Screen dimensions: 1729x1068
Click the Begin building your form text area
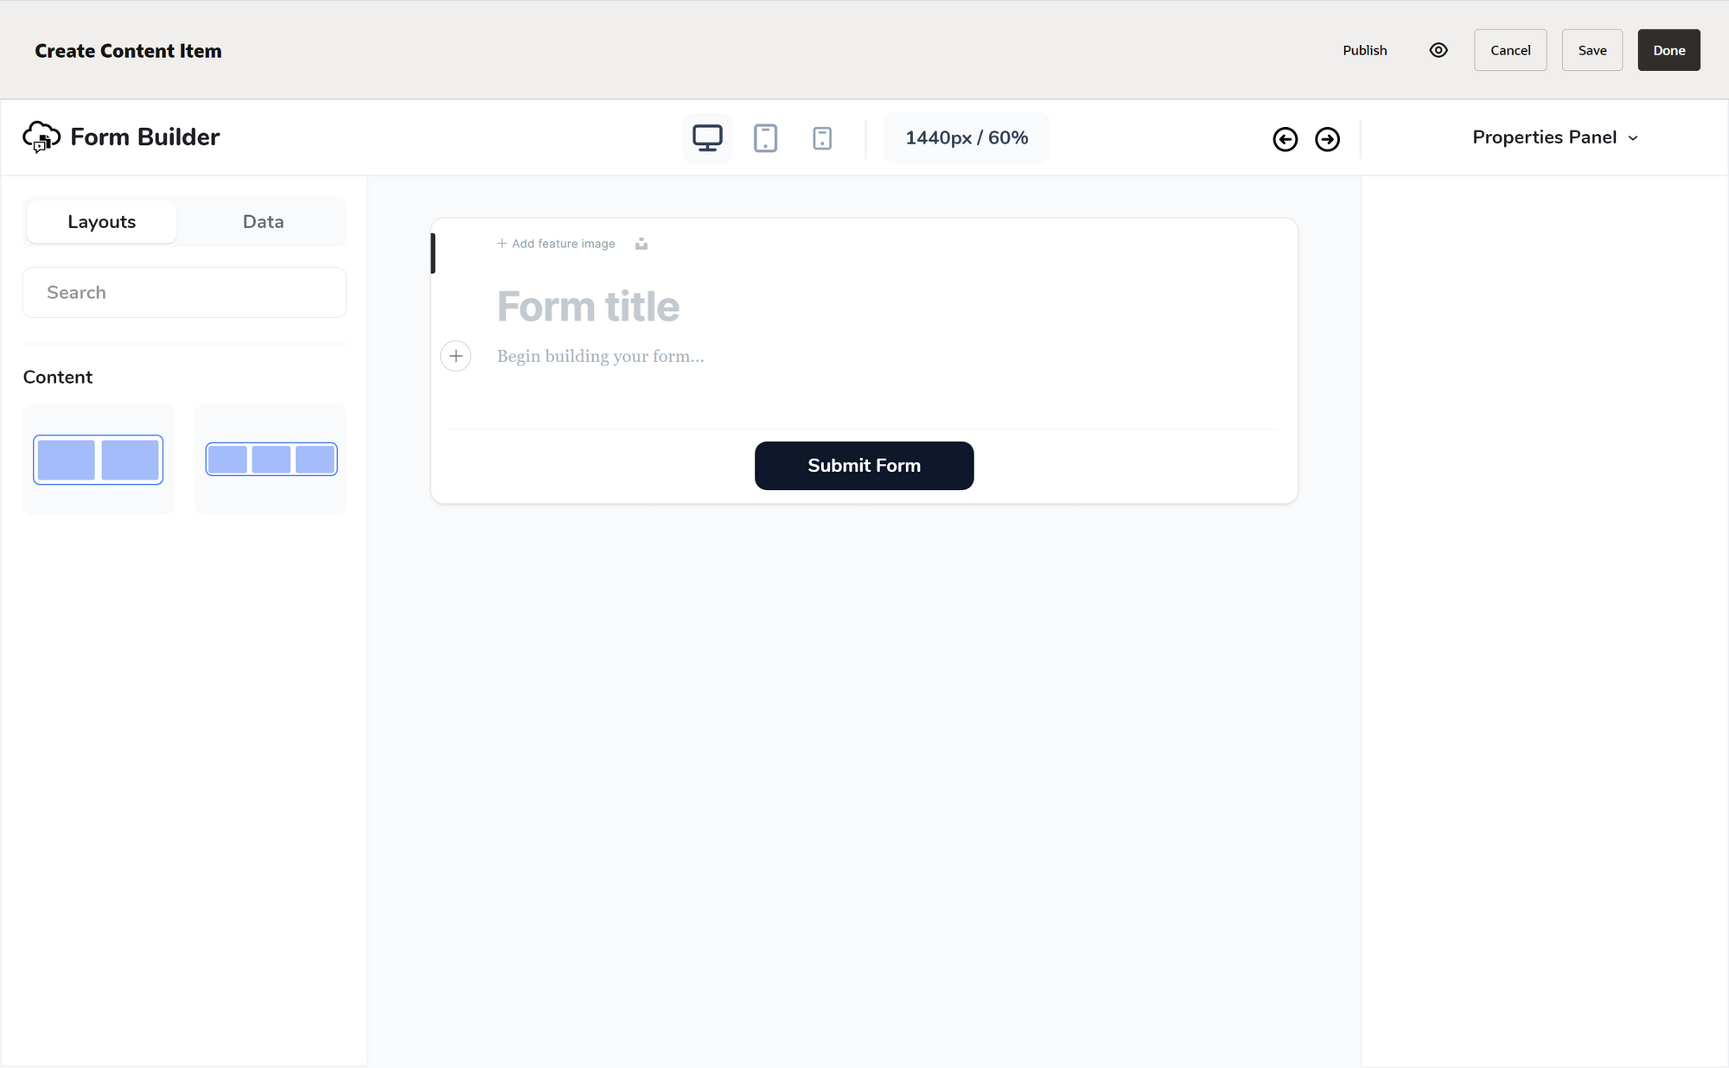[601, 356]
